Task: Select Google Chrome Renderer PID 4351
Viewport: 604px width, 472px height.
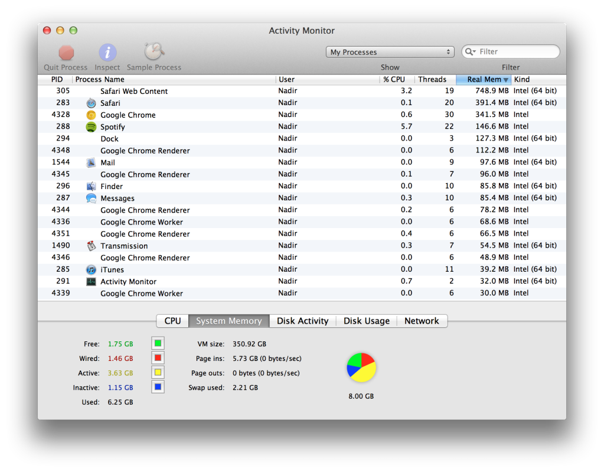Action: [x=302, y=234]
